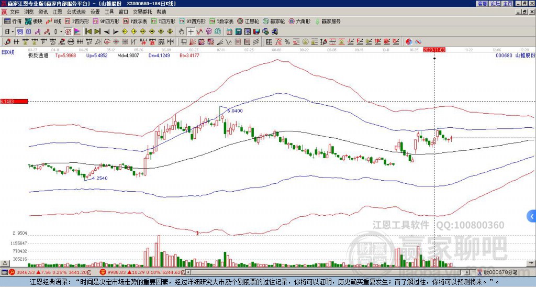Open the 设置 menu
Image resolution: width=536 pixels, height=287 pixels.
pyautogui.click(x=95, y=12)
